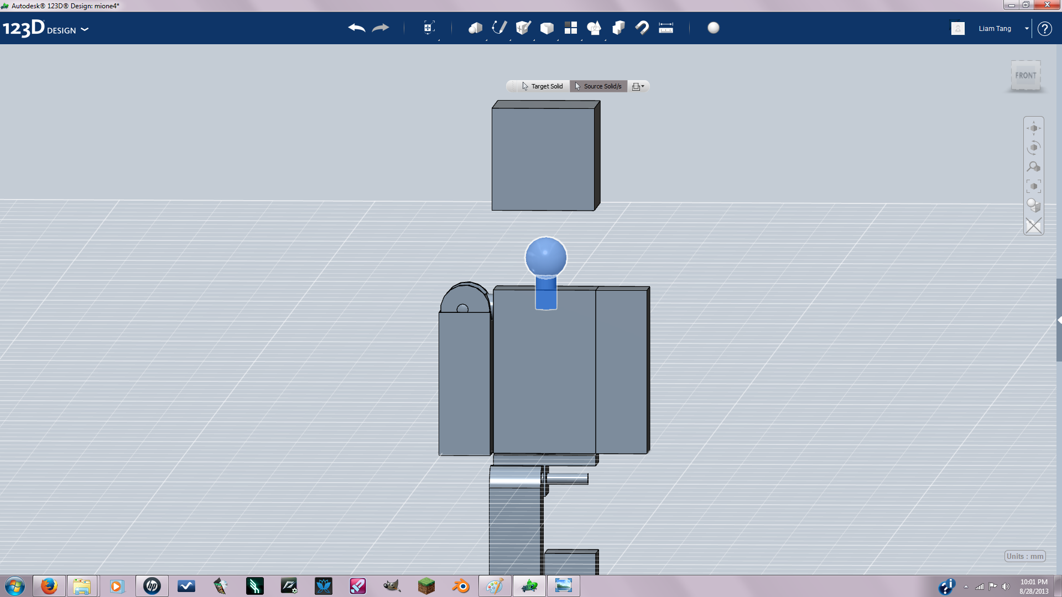Open the Primitives shapes tool

(475, 28)
